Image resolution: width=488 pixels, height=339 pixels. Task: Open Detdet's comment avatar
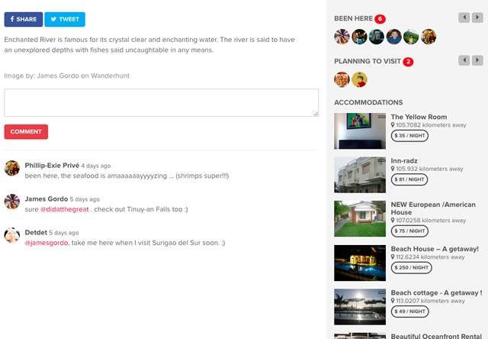12,235
